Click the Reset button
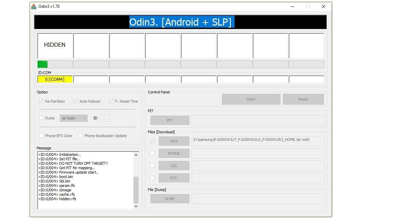394x221 pixels. [x=303, y=99]
